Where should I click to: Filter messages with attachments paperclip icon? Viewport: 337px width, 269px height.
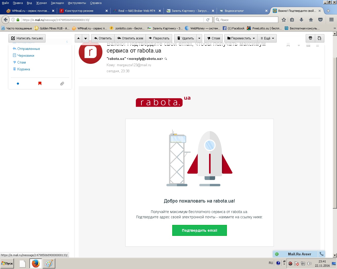(62, 84)
